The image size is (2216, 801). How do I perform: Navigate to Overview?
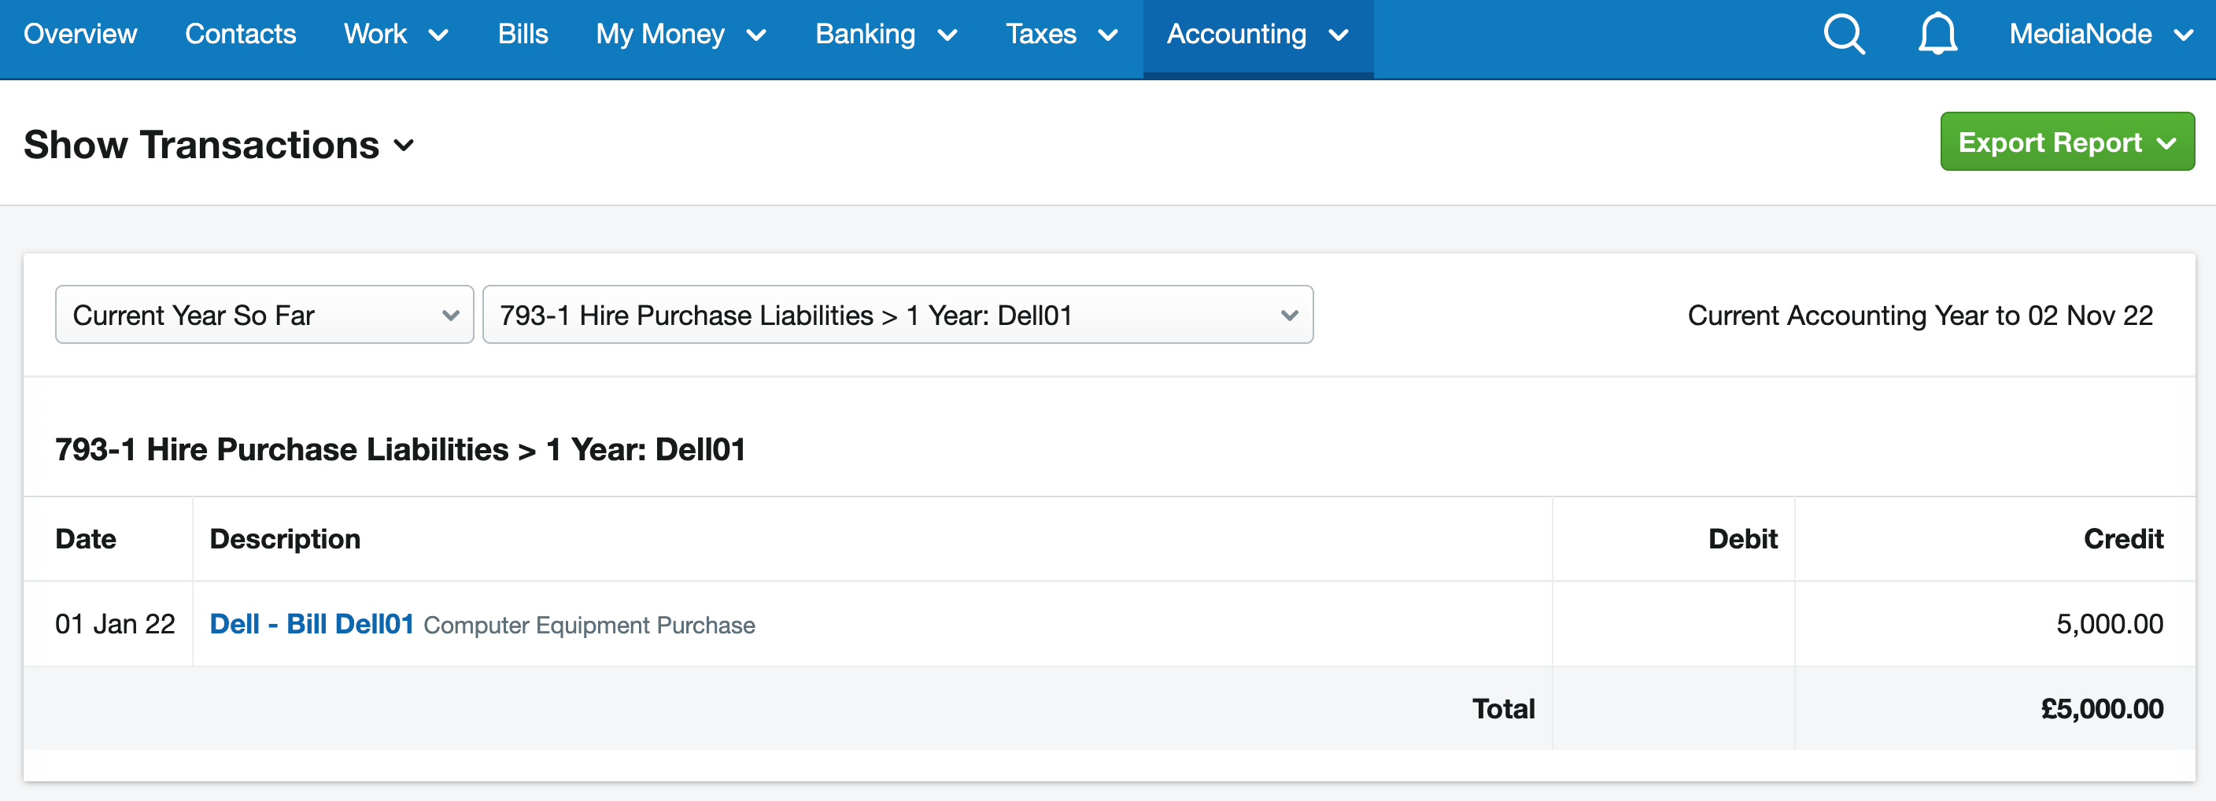click(80, 35)
